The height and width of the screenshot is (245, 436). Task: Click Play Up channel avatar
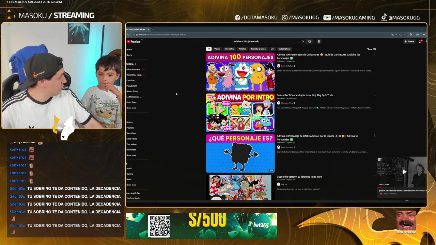tap(278, 184)
